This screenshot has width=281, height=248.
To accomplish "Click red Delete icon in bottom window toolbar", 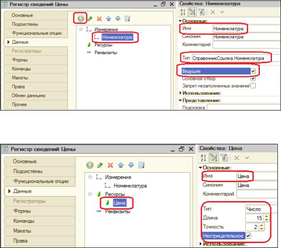I will point(110,165).
